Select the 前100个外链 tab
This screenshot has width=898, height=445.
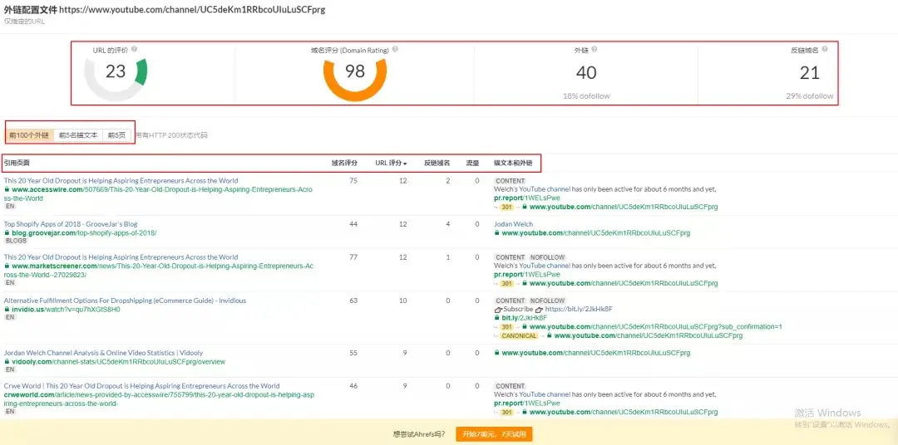[30, 134]
